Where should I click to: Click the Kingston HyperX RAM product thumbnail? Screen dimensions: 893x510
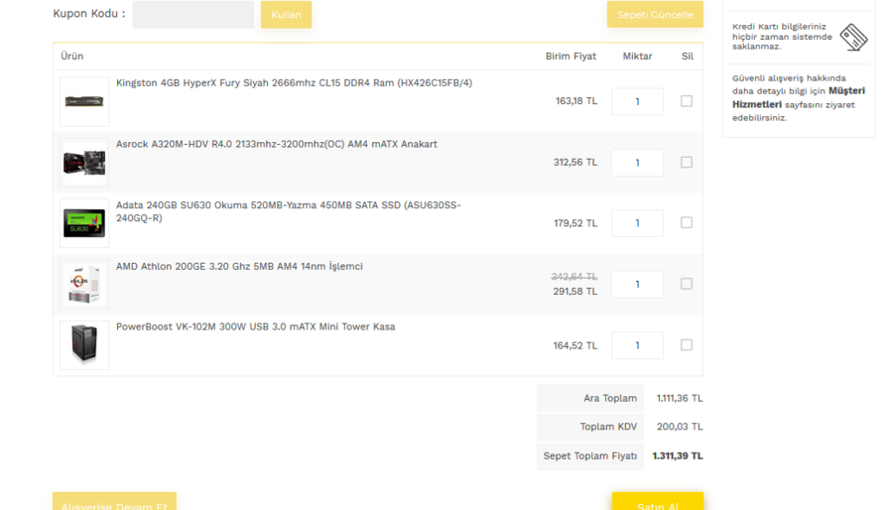click(84, 101)
